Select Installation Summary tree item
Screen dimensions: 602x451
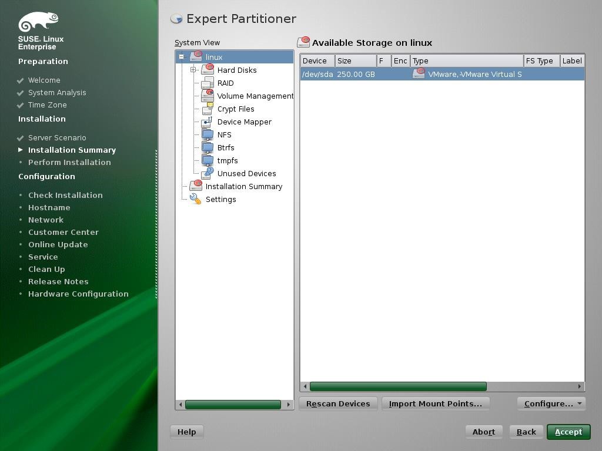pyautogui.click(x=244, y=186)
